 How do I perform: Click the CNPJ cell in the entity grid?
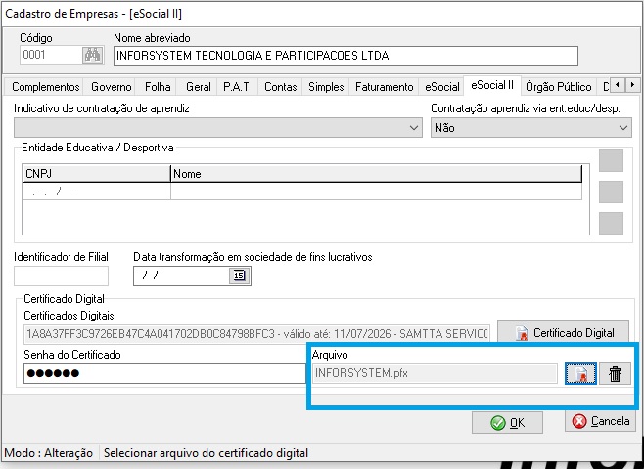(96, 192)
